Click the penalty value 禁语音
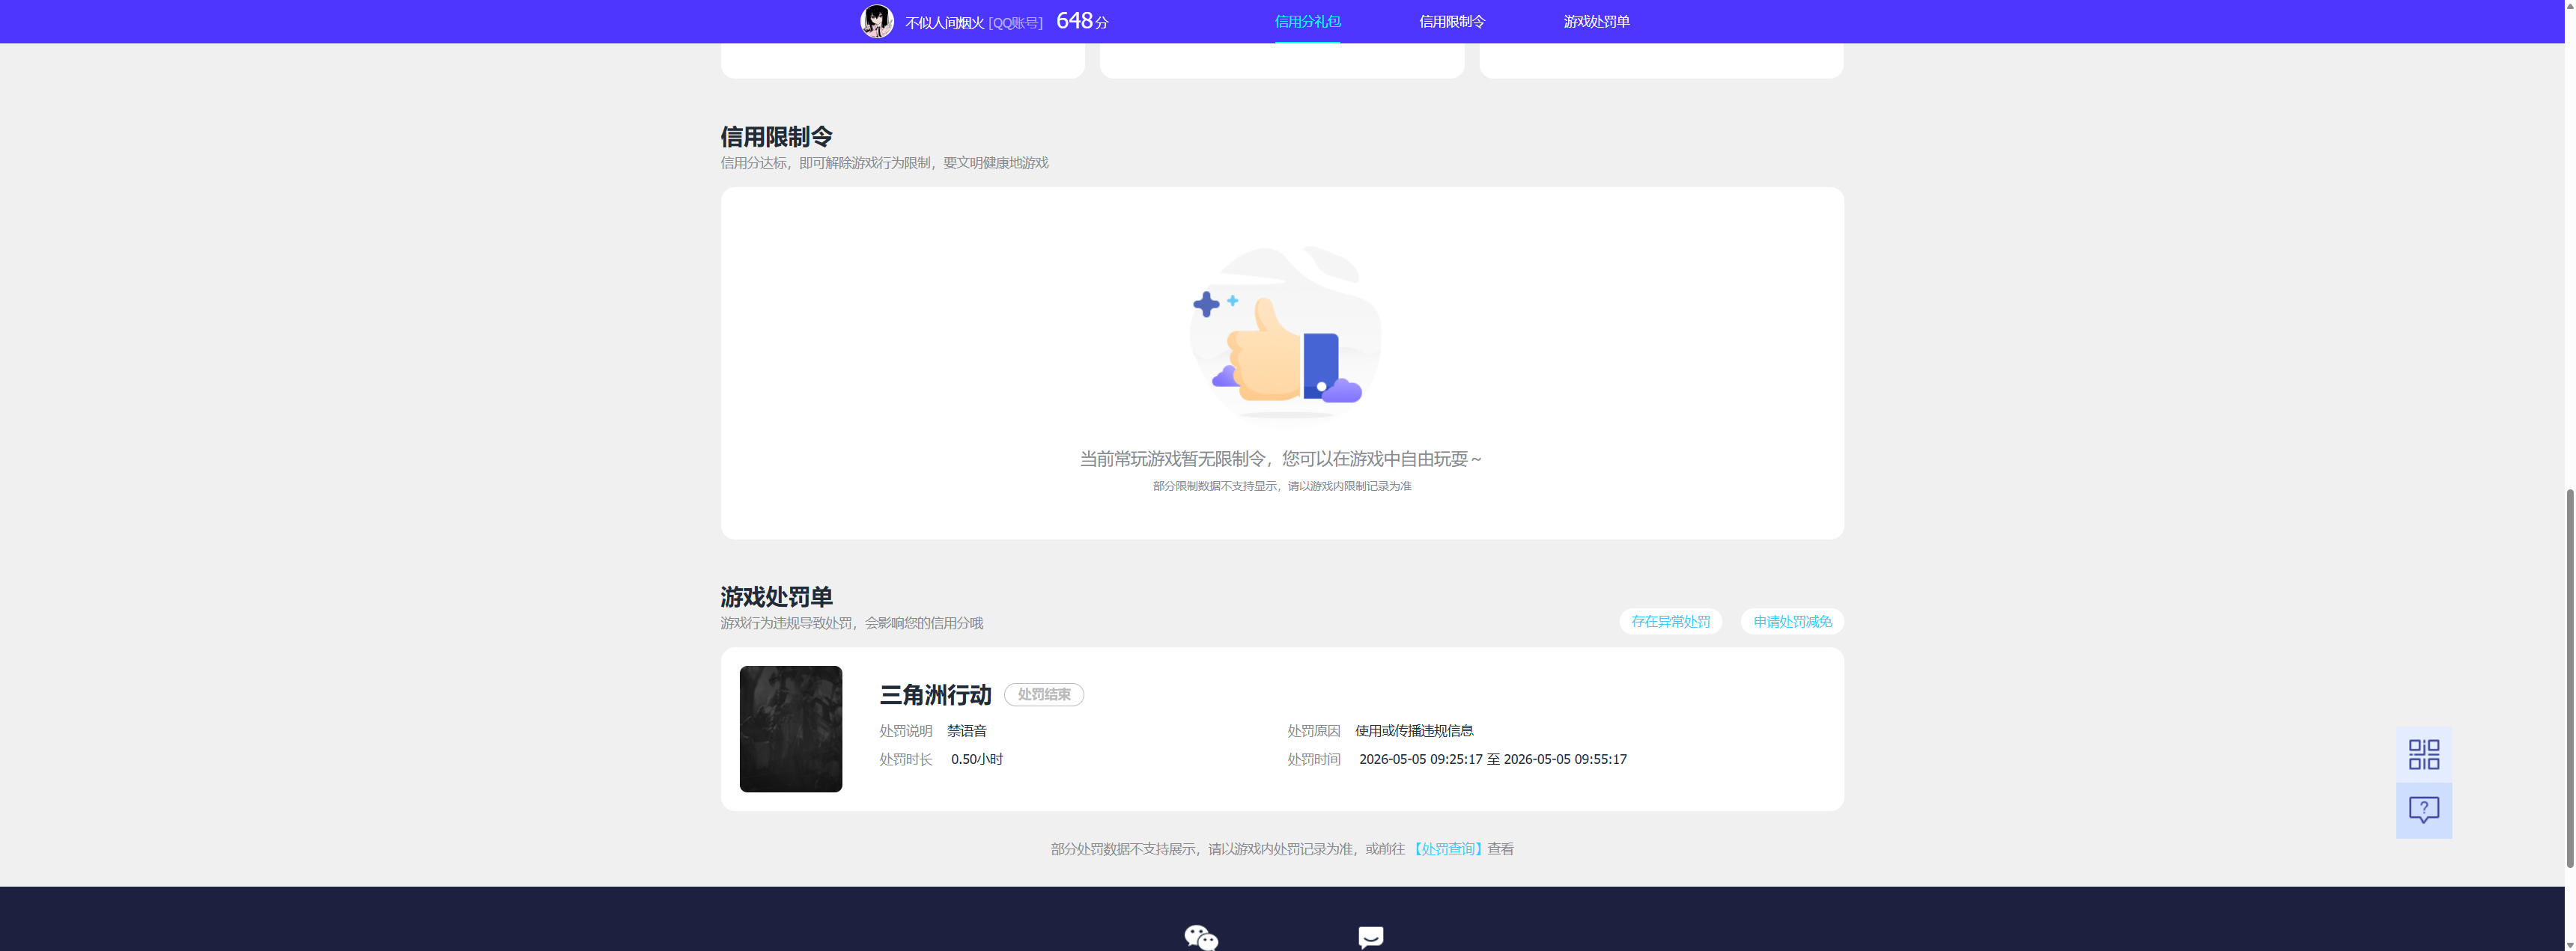The height and width of the screenshot is (951, 2576). click(x=966, y=730)
